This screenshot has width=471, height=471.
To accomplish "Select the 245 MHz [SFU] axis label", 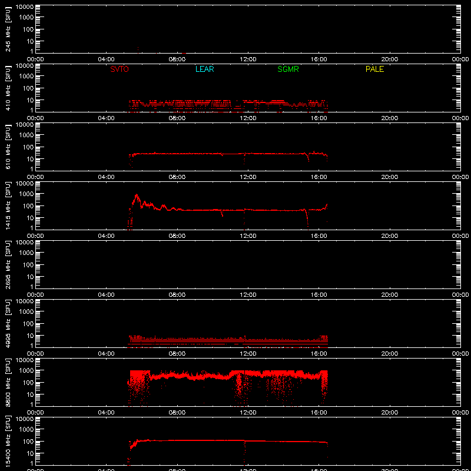I will (x=8, y=29).
